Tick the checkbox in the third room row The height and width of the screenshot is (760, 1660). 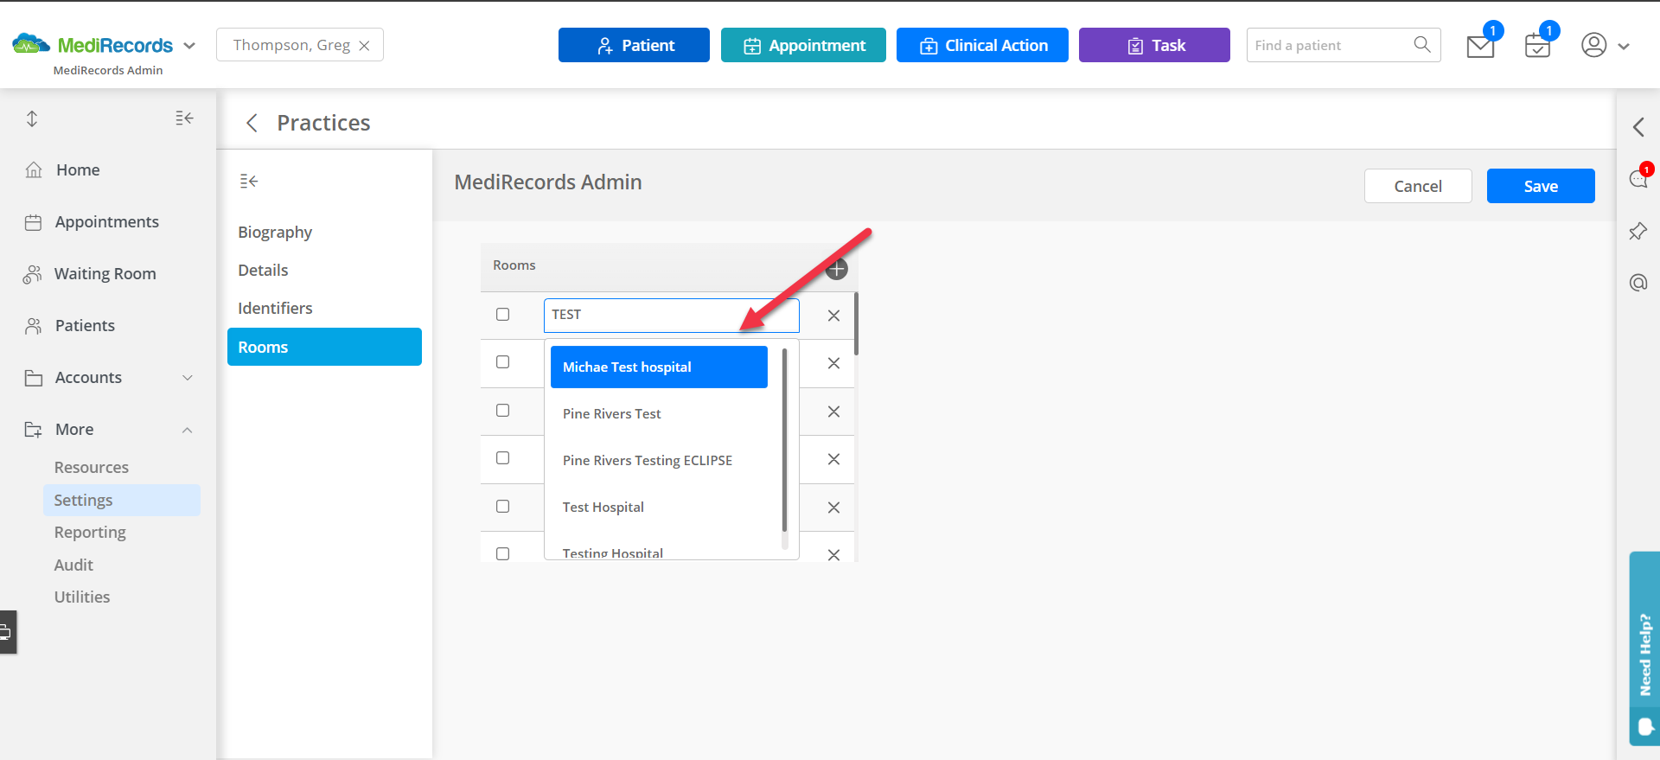click(x=502, y=411)
